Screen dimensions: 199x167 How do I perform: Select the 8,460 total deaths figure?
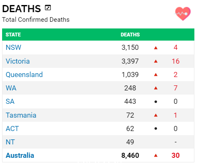(x=130, y=155)
